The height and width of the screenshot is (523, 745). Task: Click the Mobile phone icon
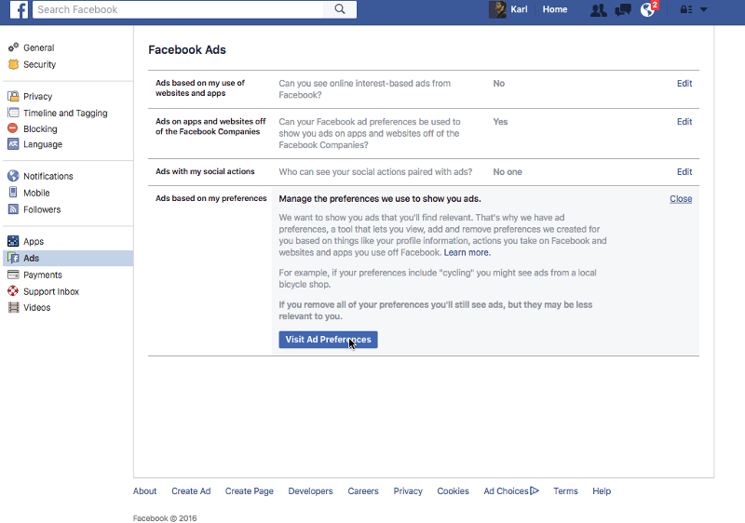13,193
